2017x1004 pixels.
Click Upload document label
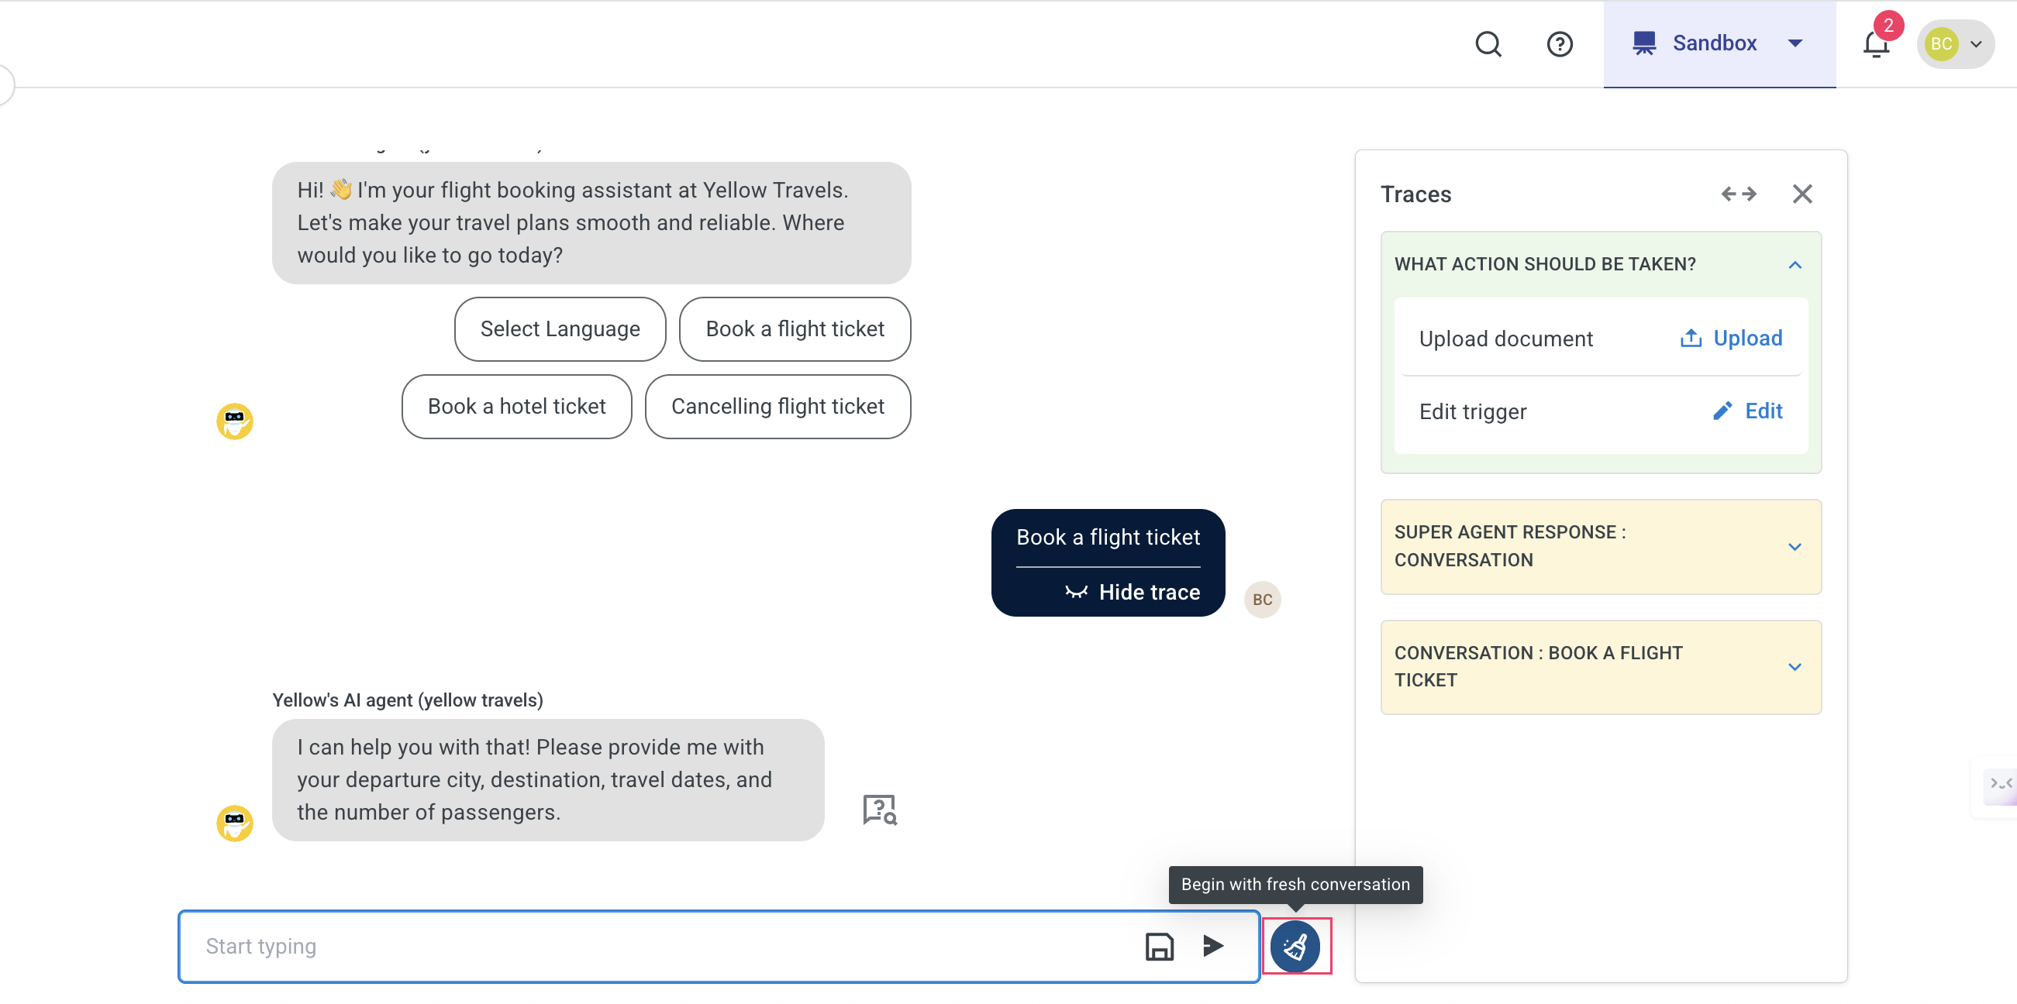point(1505,339)
